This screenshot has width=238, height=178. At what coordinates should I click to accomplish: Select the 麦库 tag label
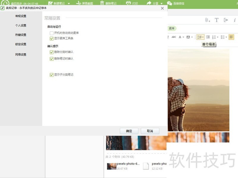pos(171,28)
